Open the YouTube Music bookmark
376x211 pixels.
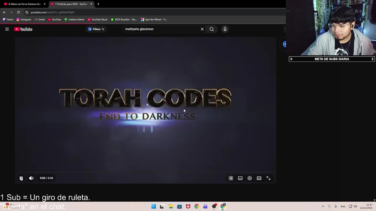point(98,20)
